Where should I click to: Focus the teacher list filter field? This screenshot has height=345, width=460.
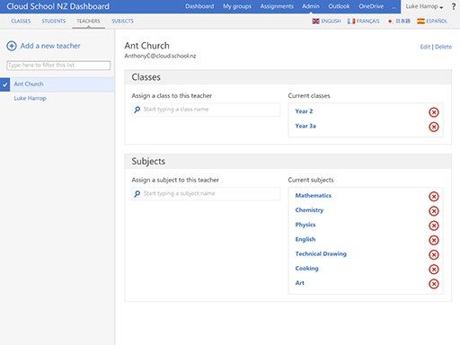(58, 66)
